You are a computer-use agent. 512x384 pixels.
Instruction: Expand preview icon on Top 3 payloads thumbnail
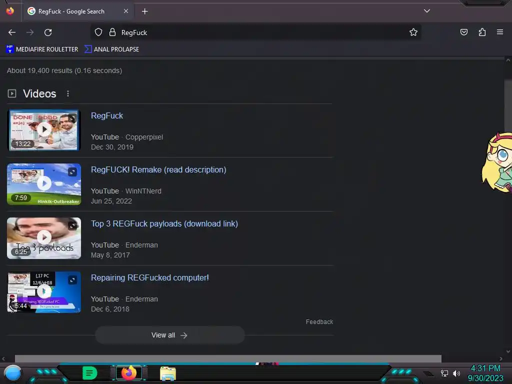[x=72, y=225]
